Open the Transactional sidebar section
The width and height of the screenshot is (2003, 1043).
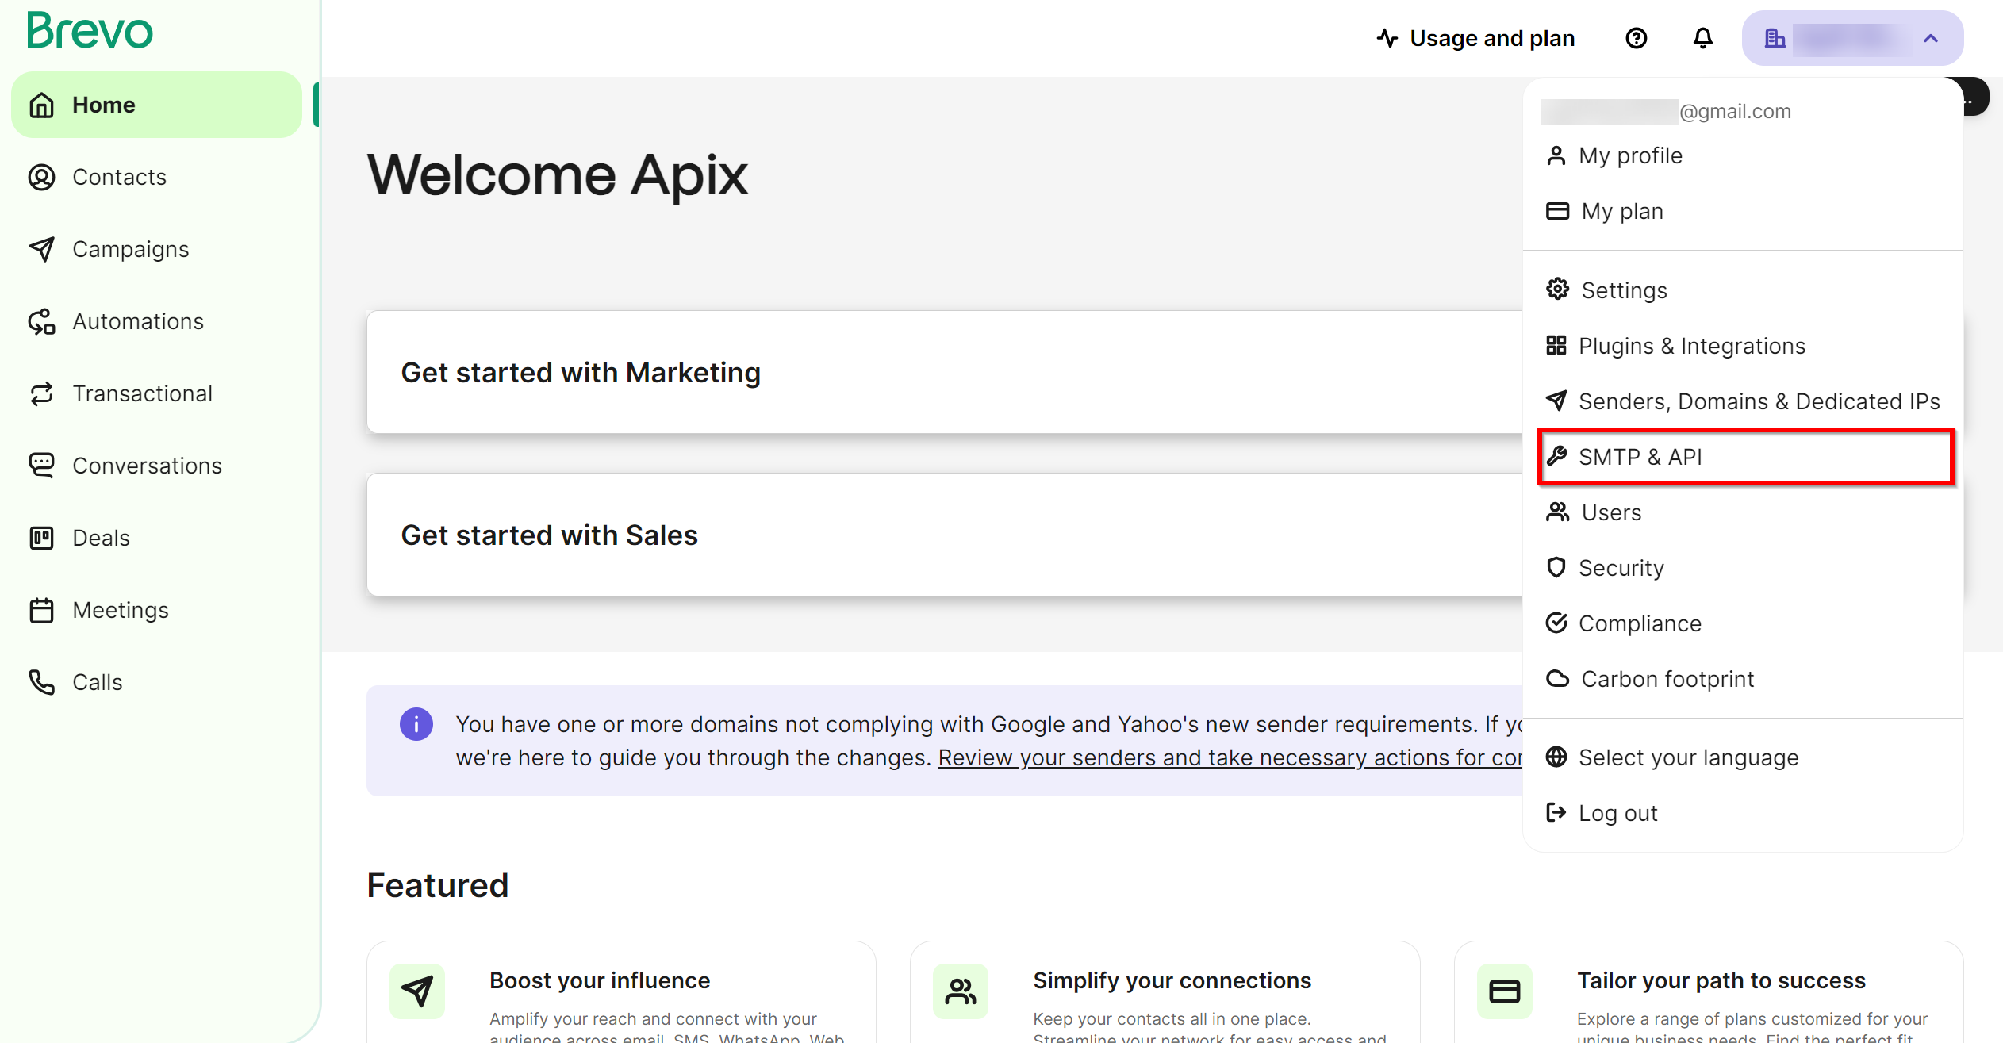point(143,393)
